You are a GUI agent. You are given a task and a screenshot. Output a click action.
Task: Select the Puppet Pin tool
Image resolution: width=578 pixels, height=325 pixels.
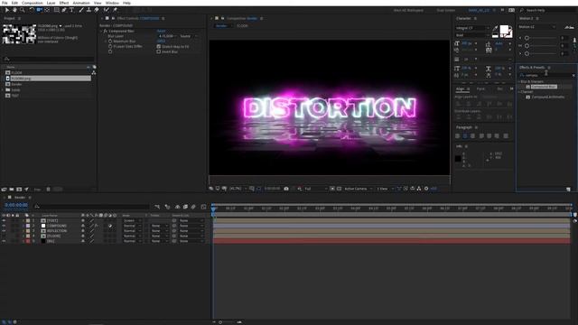[116, 10]
